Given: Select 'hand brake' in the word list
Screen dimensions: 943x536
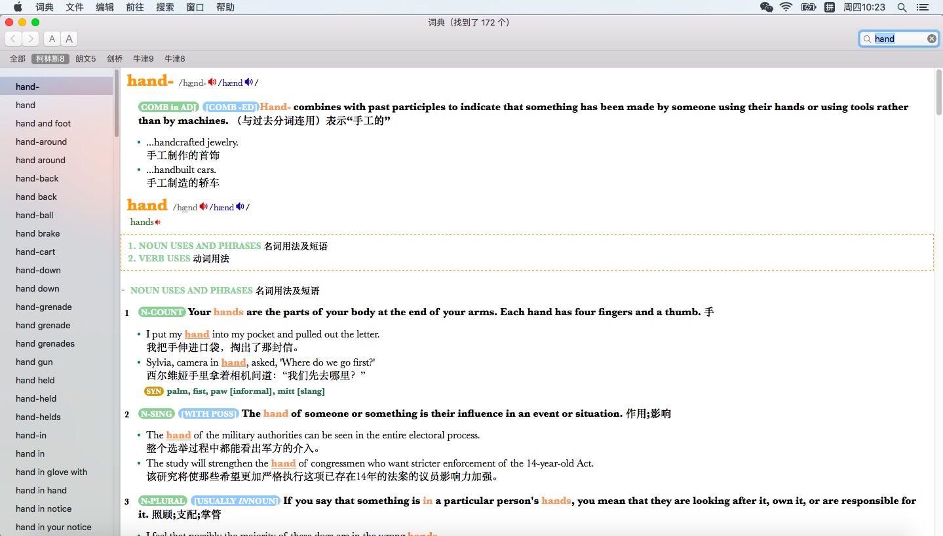Looking at the screenshot, I should (38, 233).
